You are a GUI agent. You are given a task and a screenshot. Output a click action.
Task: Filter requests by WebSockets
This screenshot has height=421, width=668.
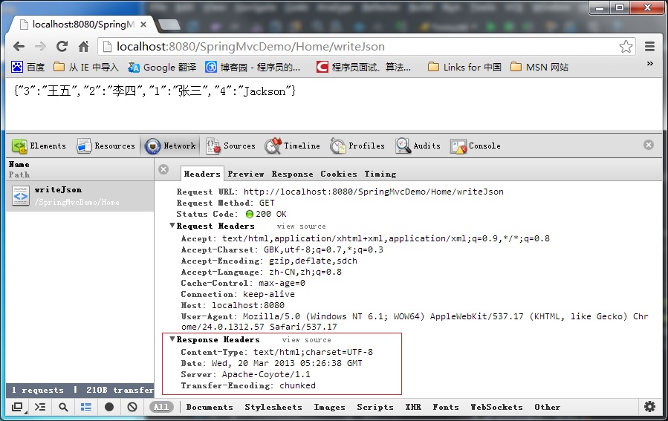pyautogui.click(x=496, y=407)
